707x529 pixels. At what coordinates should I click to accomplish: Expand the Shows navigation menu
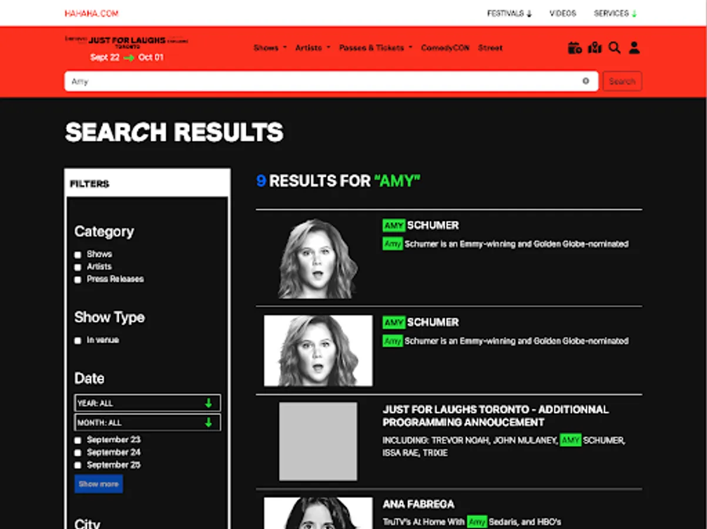270,48
